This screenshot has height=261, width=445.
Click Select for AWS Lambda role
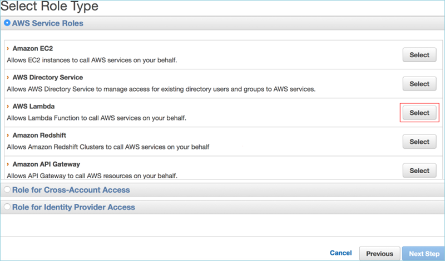(x=419, y=113)
